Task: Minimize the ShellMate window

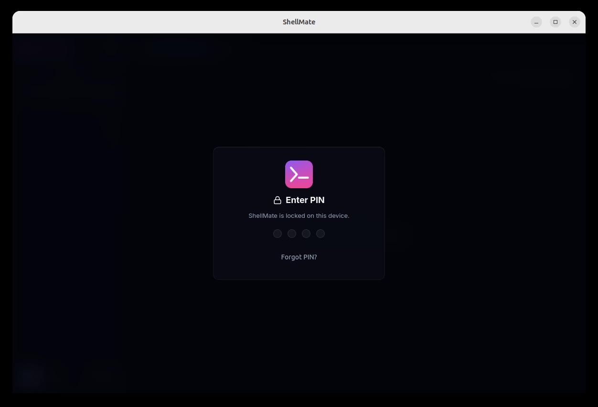Action: click(x=536, y=22)
